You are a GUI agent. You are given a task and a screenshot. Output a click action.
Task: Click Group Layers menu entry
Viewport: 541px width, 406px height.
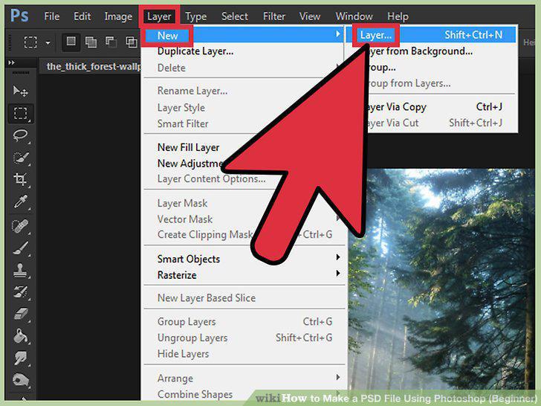pos(244,322)
